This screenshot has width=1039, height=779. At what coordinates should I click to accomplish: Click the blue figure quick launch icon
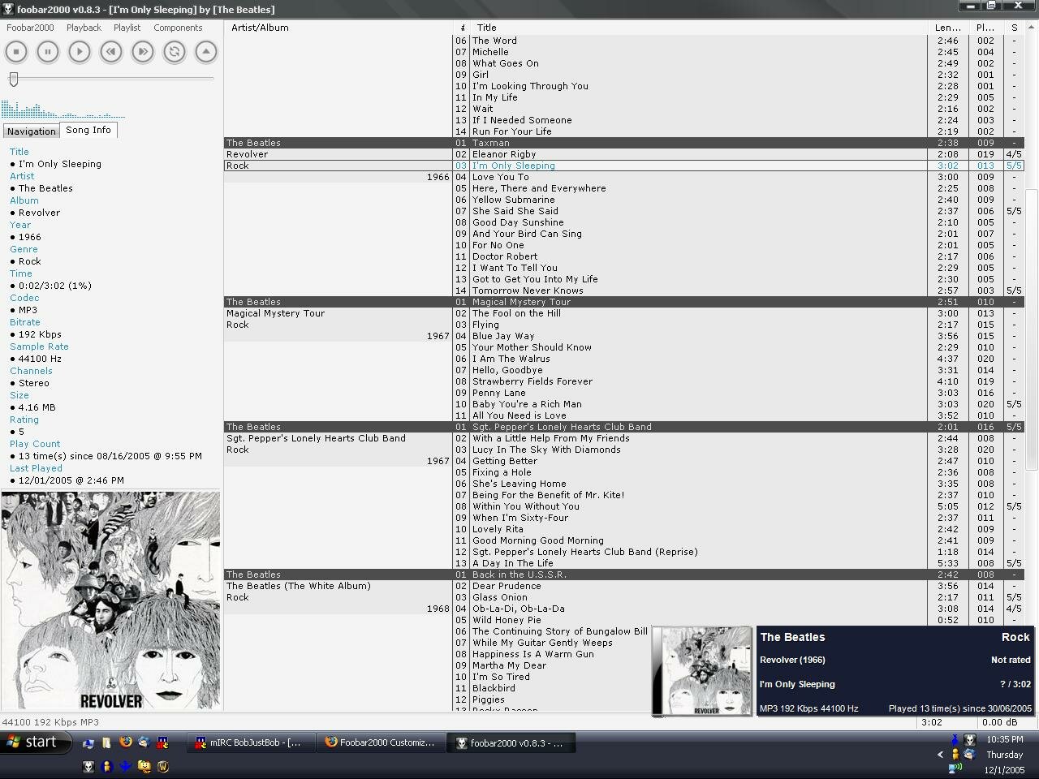pyautogui.click(x=125, y=766)
